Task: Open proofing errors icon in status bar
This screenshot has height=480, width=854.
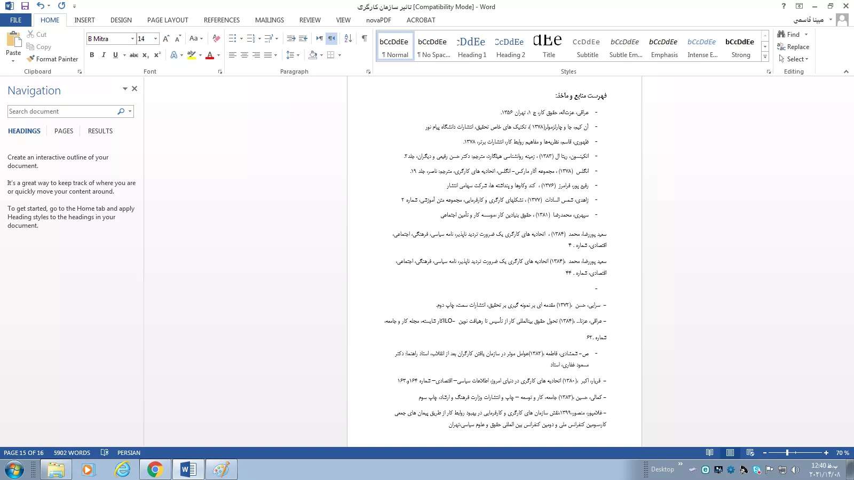Action: coord(105,453)
